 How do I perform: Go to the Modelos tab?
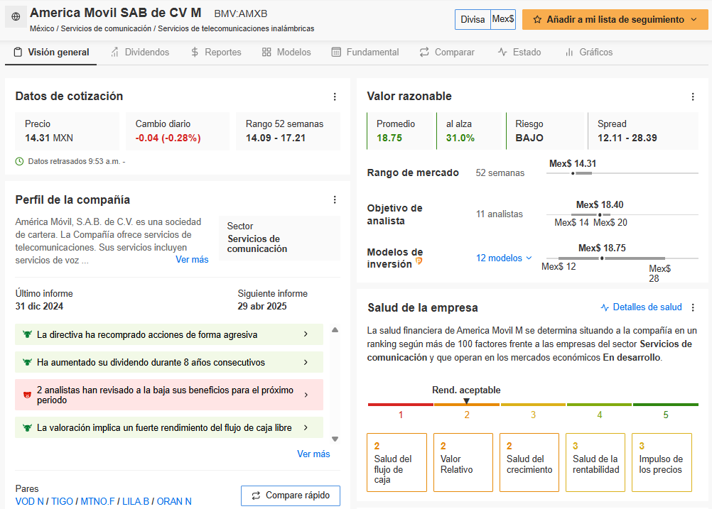tap(286, 52)
